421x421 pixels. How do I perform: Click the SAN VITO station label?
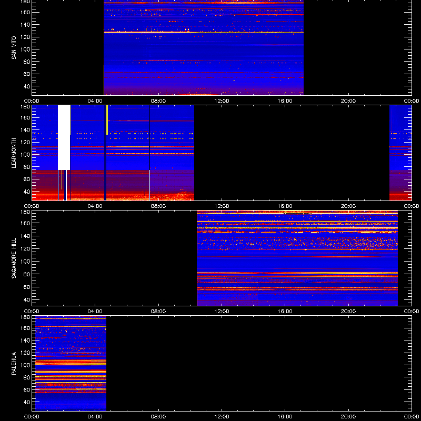coord(14,47)
